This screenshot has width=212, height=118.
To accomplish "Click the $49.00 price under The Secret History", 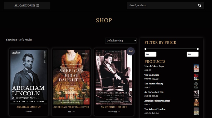I will click(148, 87).
